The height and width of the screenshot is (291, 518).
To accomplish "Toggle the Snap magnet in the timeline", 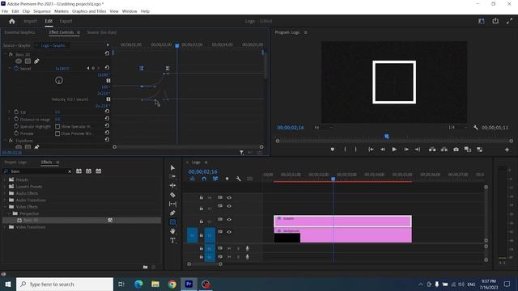I will 204,179.
